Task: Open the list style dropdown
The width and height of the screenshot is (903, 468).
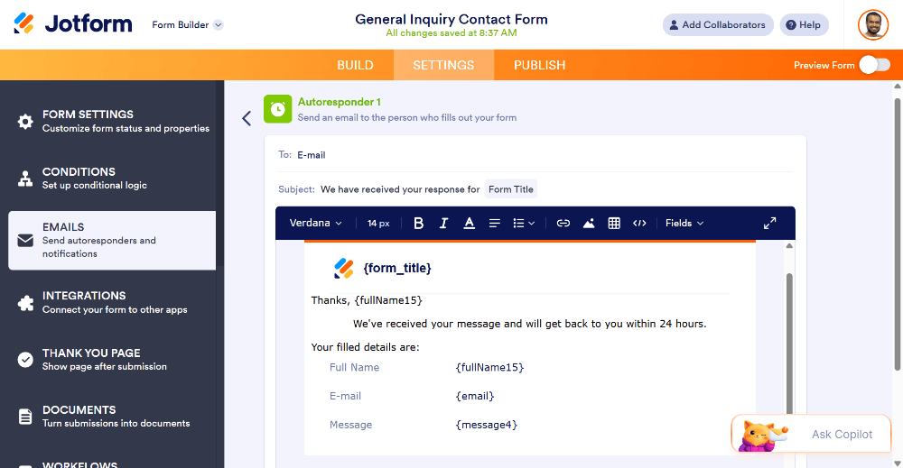Action: (524, 223)
